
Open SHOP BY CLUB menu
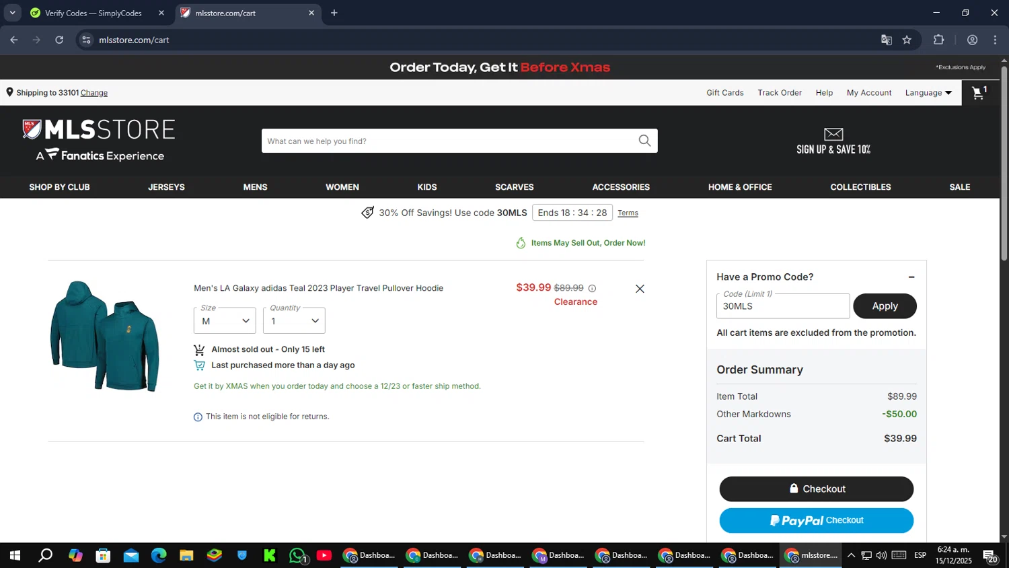59,187
